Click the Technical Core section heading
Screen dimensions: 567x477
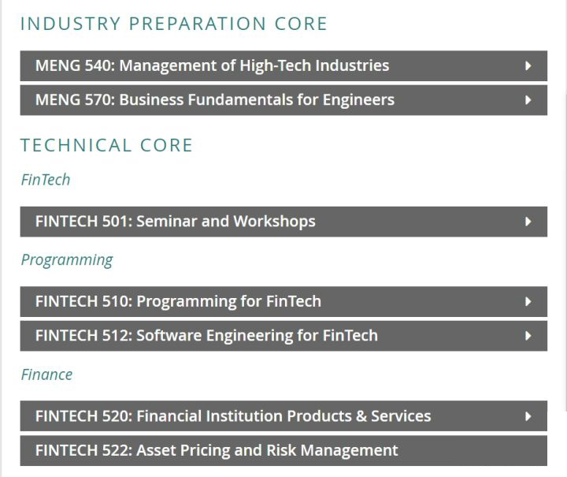tap(106, 145)
